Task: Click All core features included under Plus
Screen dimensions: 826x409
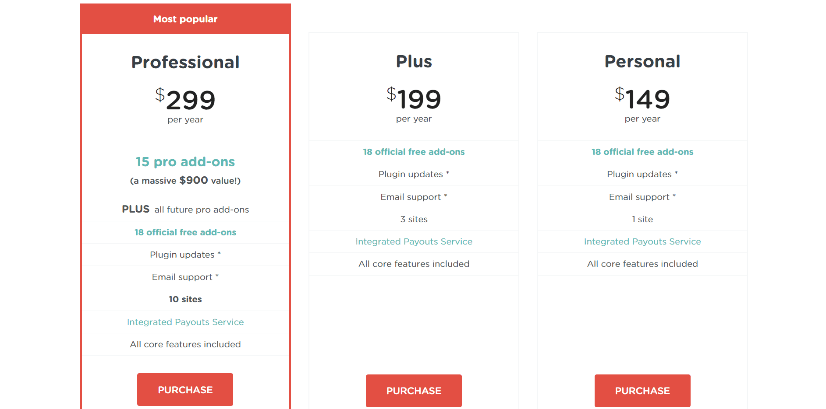Action: (413, 264)
